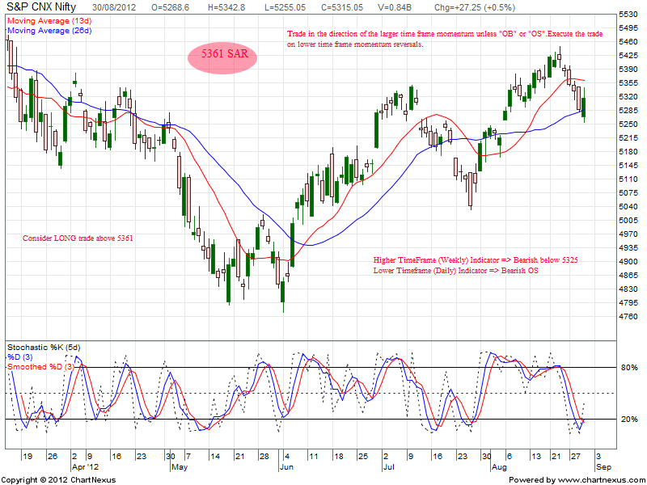Click the 11 date tick label

(313, 457)
